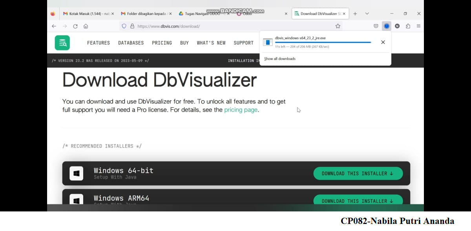Viewport: 471px width, 231px height.
Task: Click the download progress bar
Action: [x=323, y=42]
